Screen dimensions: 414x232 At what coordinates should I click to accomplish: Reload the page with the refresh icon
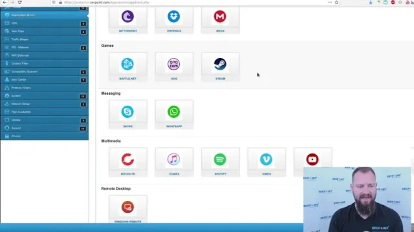(20, 2)
